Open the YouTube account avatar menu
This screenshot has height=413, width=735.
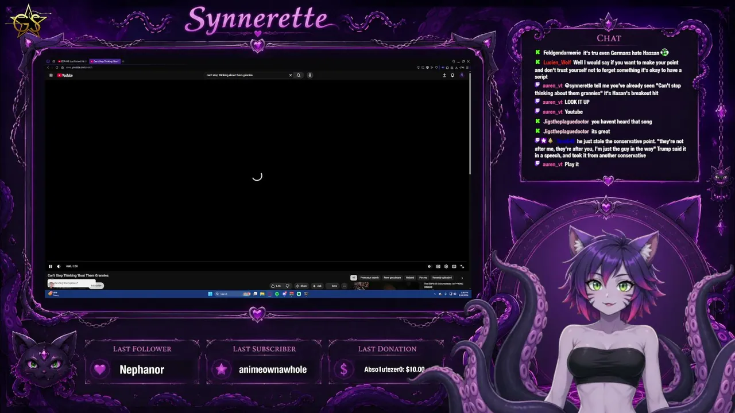(461, 75)
